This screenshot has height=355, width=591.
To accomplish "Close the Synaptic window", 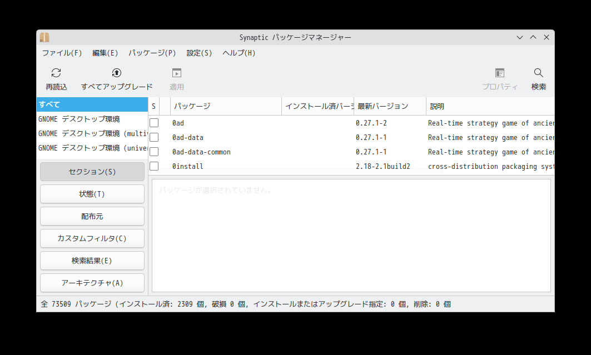I will coord(547,37).
